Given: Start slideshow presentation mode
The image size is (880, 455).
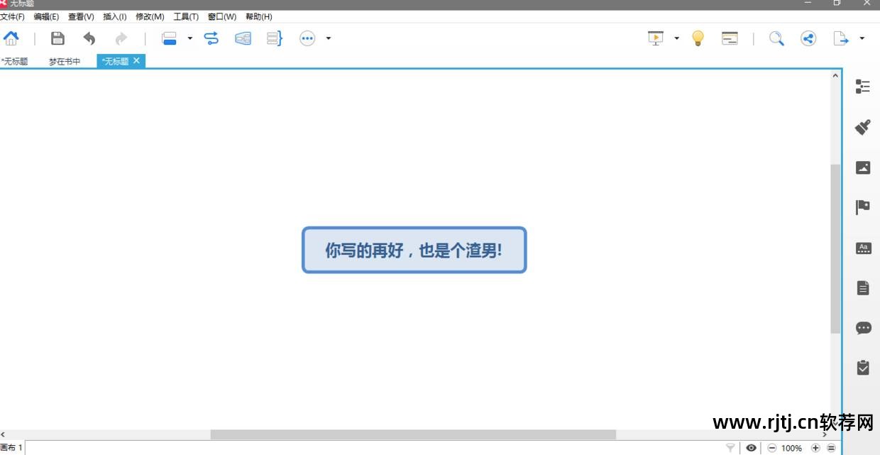Looking at the screenshot, I should (x=654, y=38).
